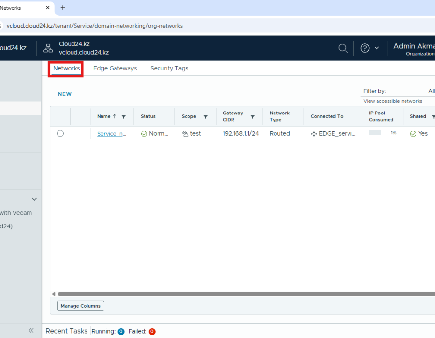Open filter on Gateway CIDR column
435x338 pixels.
253,117
